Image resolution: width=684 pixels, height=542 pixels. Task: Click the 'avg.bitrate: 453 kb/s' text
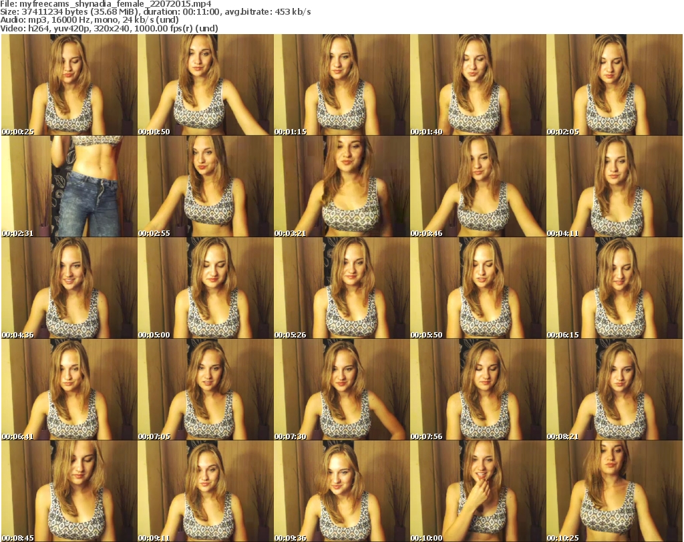tap(268, 12)
